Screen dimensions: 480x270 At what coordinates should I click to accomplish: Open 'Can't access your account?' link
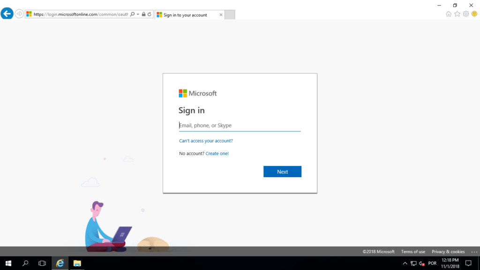206,141
